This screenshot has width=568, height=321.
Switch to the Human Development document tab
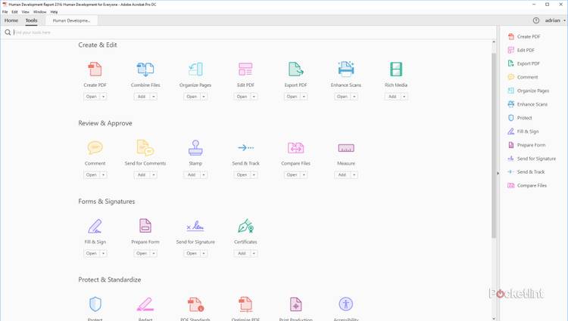click(x=71, y=20)
